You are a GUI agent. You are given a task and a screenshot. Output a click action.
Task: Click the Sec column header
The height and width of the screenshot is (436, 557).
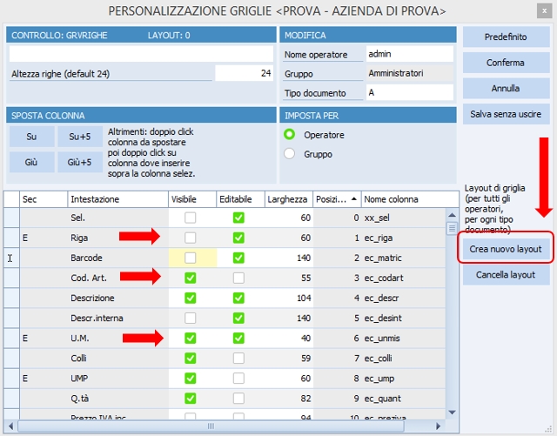[x=44, y=199]
